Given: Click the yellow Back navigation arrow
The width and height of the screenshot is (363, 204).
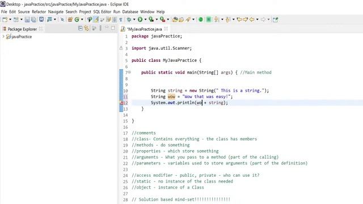Looking at the screenshot, I should point(252,20).
